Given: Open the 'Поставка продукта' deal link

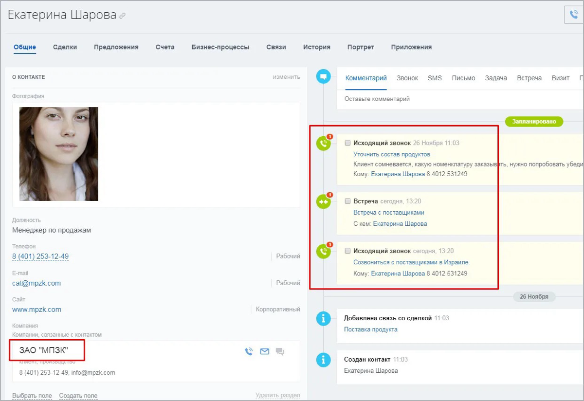Looking at the screenshot, I should coord(370,329).
